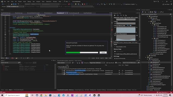Switch to the Unreal Engine Log tab
Image resolution: width=173 pixels, height=97 pixels.
click(79, 90)
